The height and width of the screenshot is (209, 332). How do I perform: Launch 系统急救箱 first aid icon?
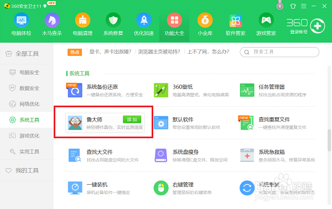[x=247, y=155]
